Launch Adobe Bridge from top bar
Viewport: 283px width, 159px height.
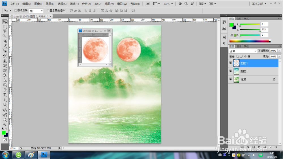(x=148, y=4)
